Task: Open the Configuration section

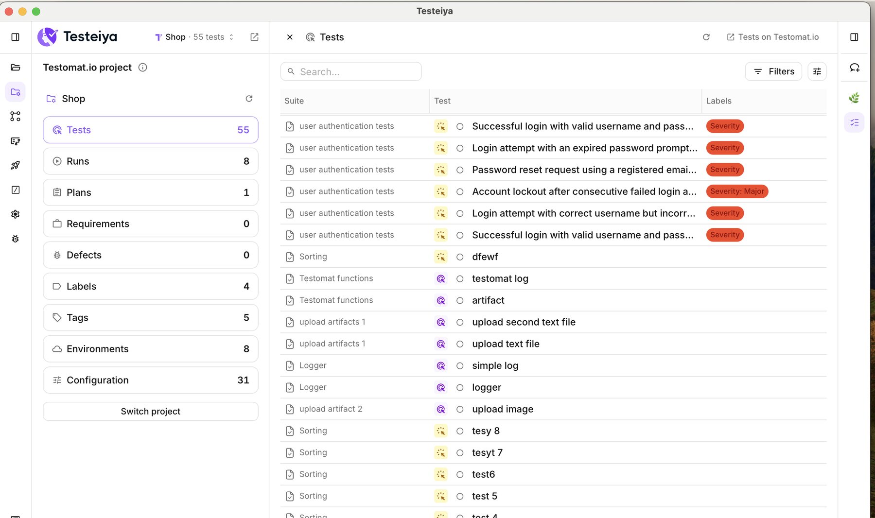Action: [x=151, y=380]
